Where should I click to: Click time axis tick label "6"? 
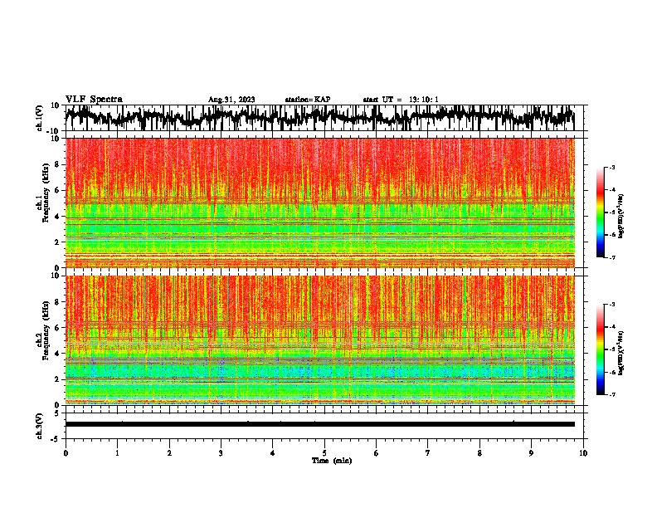[377, 453]
